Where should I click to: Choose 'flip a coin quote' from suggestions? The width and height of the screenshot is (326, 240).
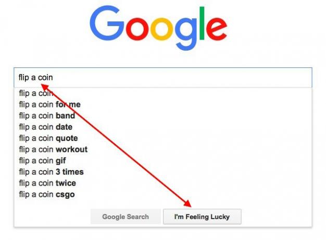pyautogui.click(x=163, y=138)
